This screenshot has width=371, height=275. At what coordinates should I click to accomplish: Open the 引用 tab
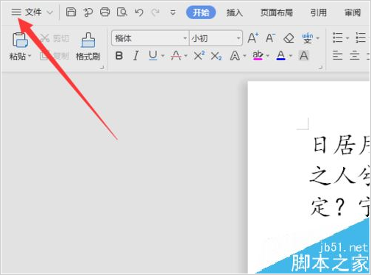[x=319, y=12]
